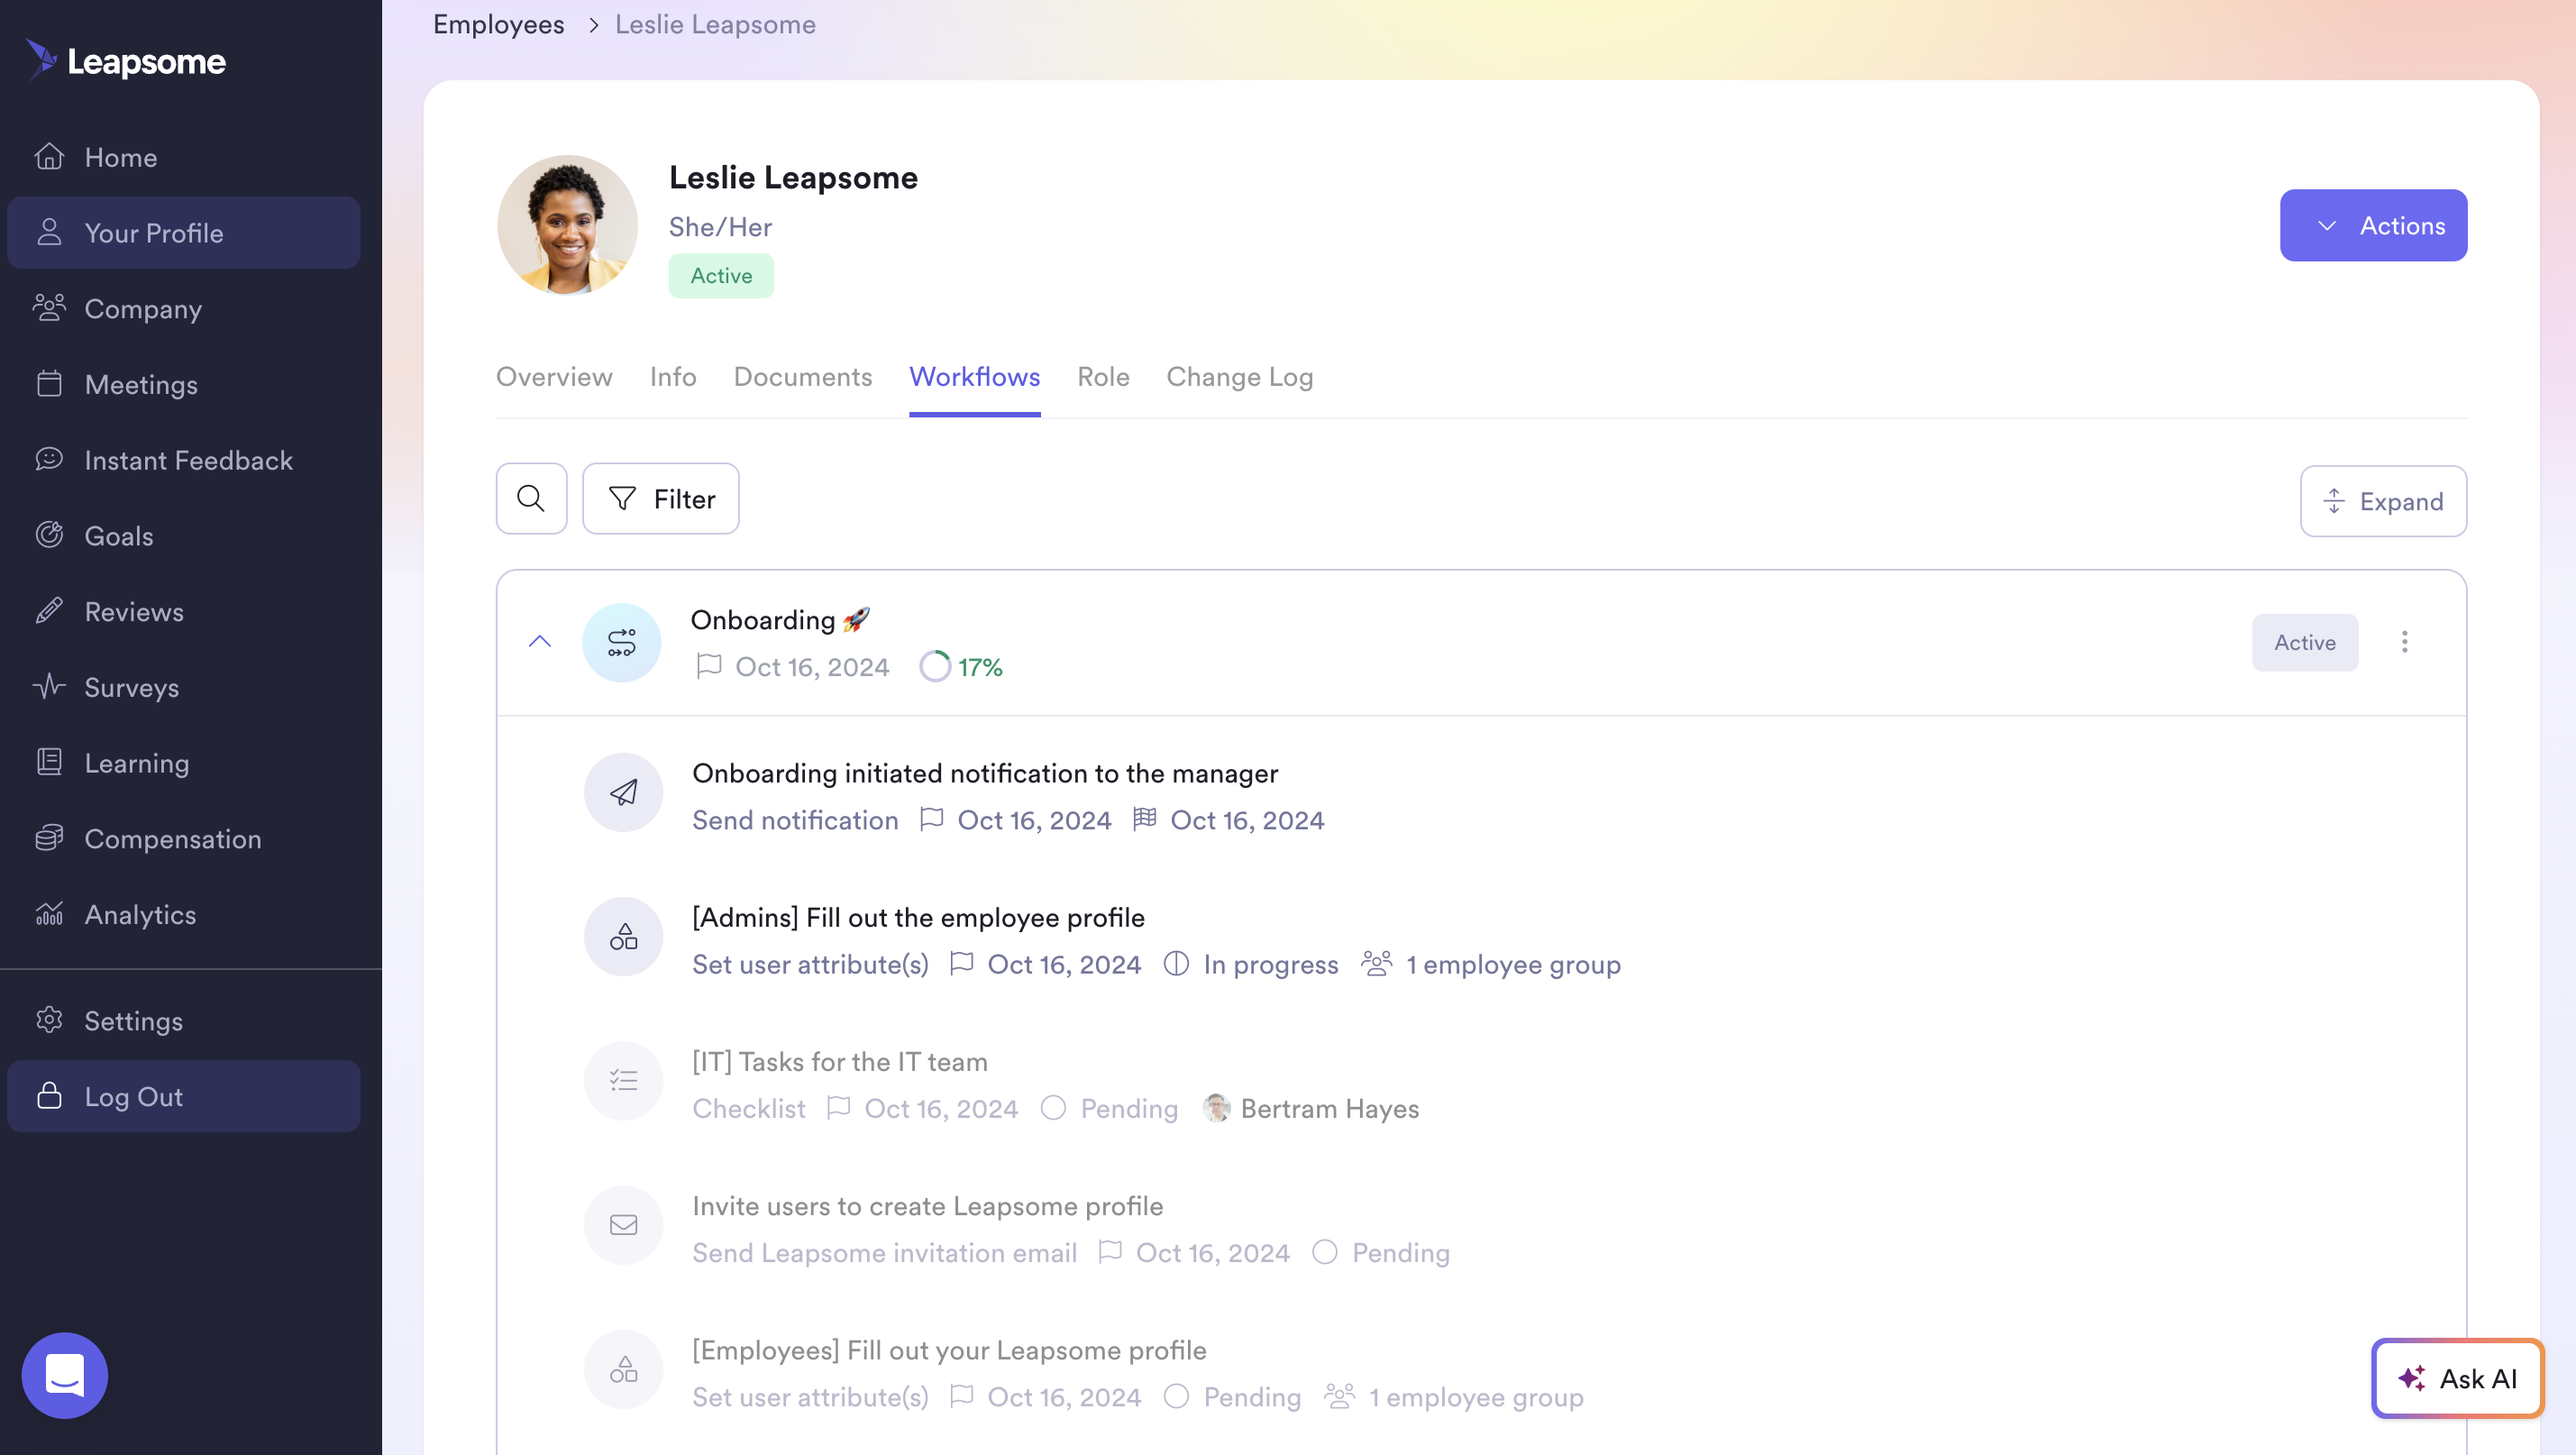Viewport: 2576px width, 1455px height.
Task: Collapse the Onboarding workflow chevron
Action: tap(540, 641)
